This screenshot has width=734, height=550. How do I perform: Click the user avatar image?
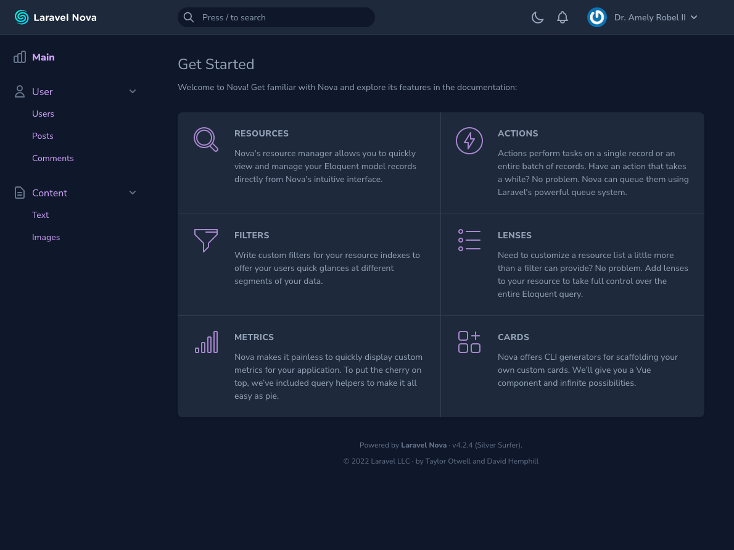coord(597,17)
